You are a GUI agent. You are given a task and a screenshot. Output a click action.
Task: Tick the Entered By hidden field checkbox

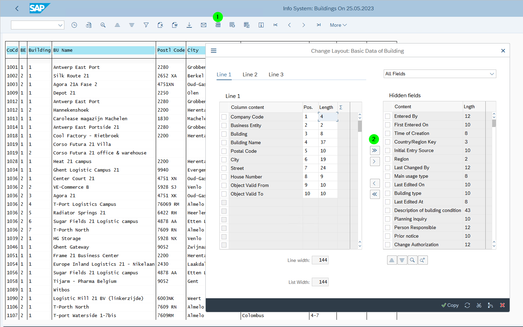tap(388, 116)
